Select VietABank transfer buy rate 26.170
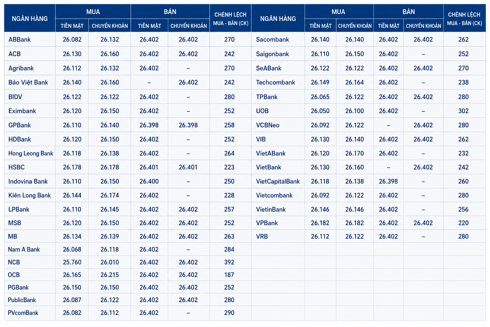The image size is (490, 327). 354,153
